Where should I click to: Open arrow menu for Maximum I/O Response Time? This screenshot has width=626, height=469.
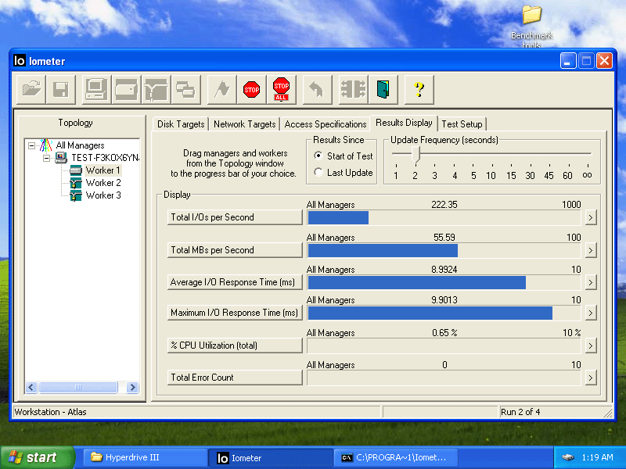(591, 313)
